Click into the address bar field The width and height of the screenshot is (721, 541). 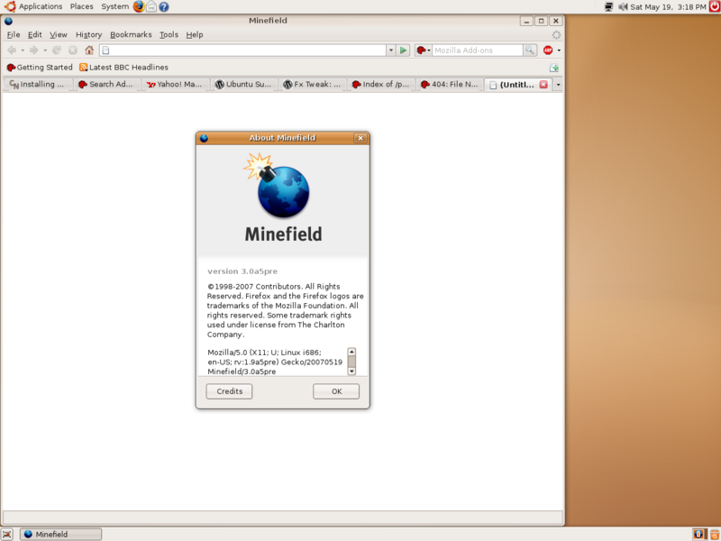coord(242,50)
